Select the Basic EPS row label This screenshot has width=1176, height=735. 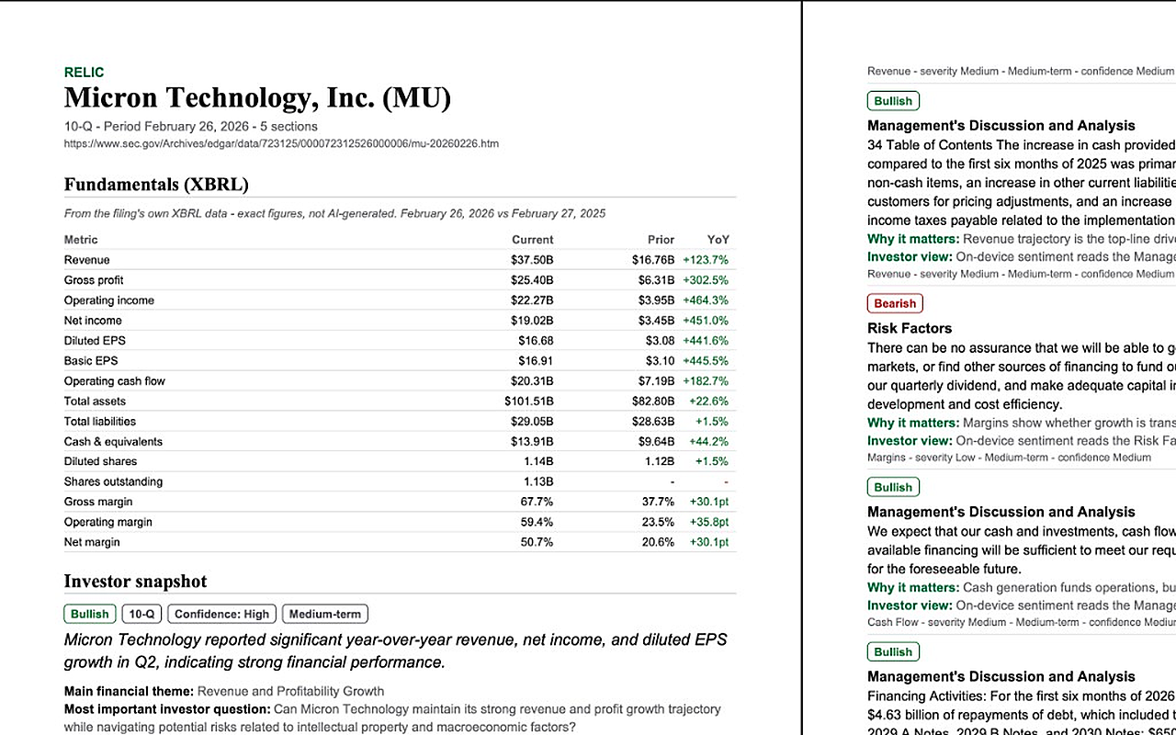(91, 361)
